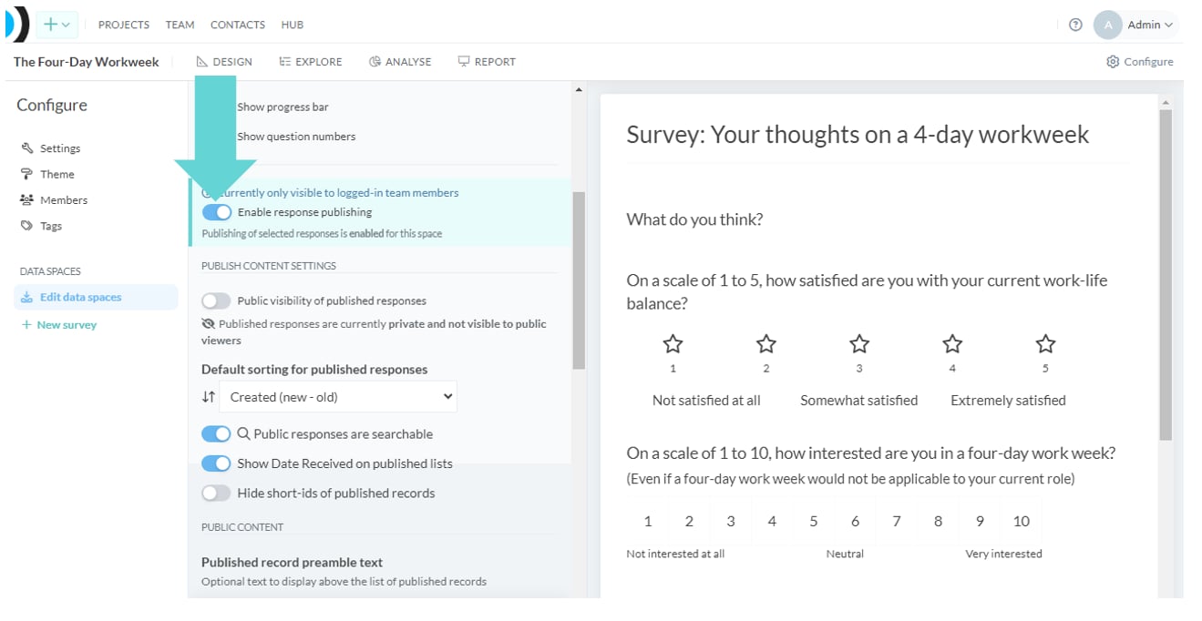The image size is (1202, 621).
Task: Switch to the REPORT tab
Action: [487, 62]
